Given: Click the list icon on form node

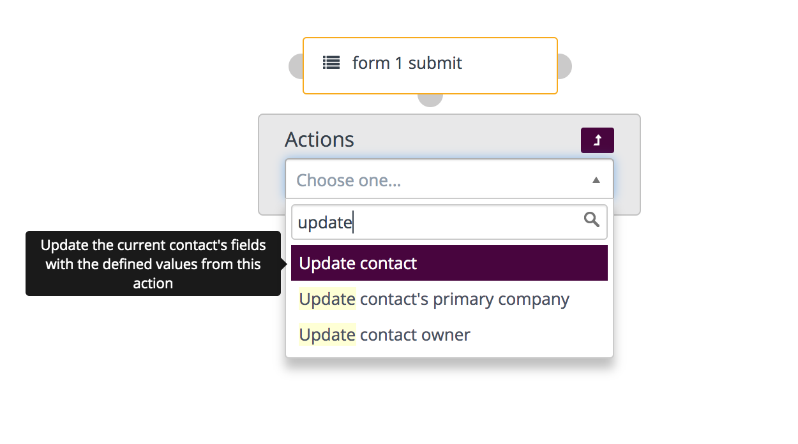Looking at the screenshot, I should pyautogui.click(x=331, y=63).
